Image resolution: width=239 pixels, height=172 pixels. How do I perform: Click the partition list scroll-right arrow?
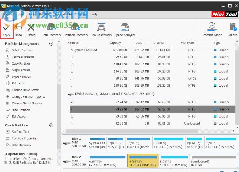coord(234,131)
